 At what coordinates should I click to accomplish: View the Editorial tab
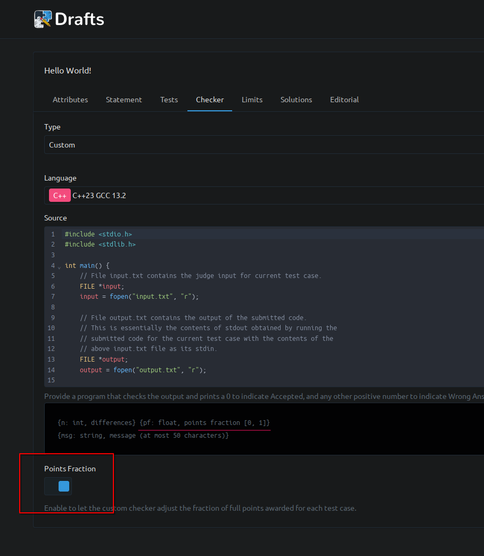(x=344, y=100)
